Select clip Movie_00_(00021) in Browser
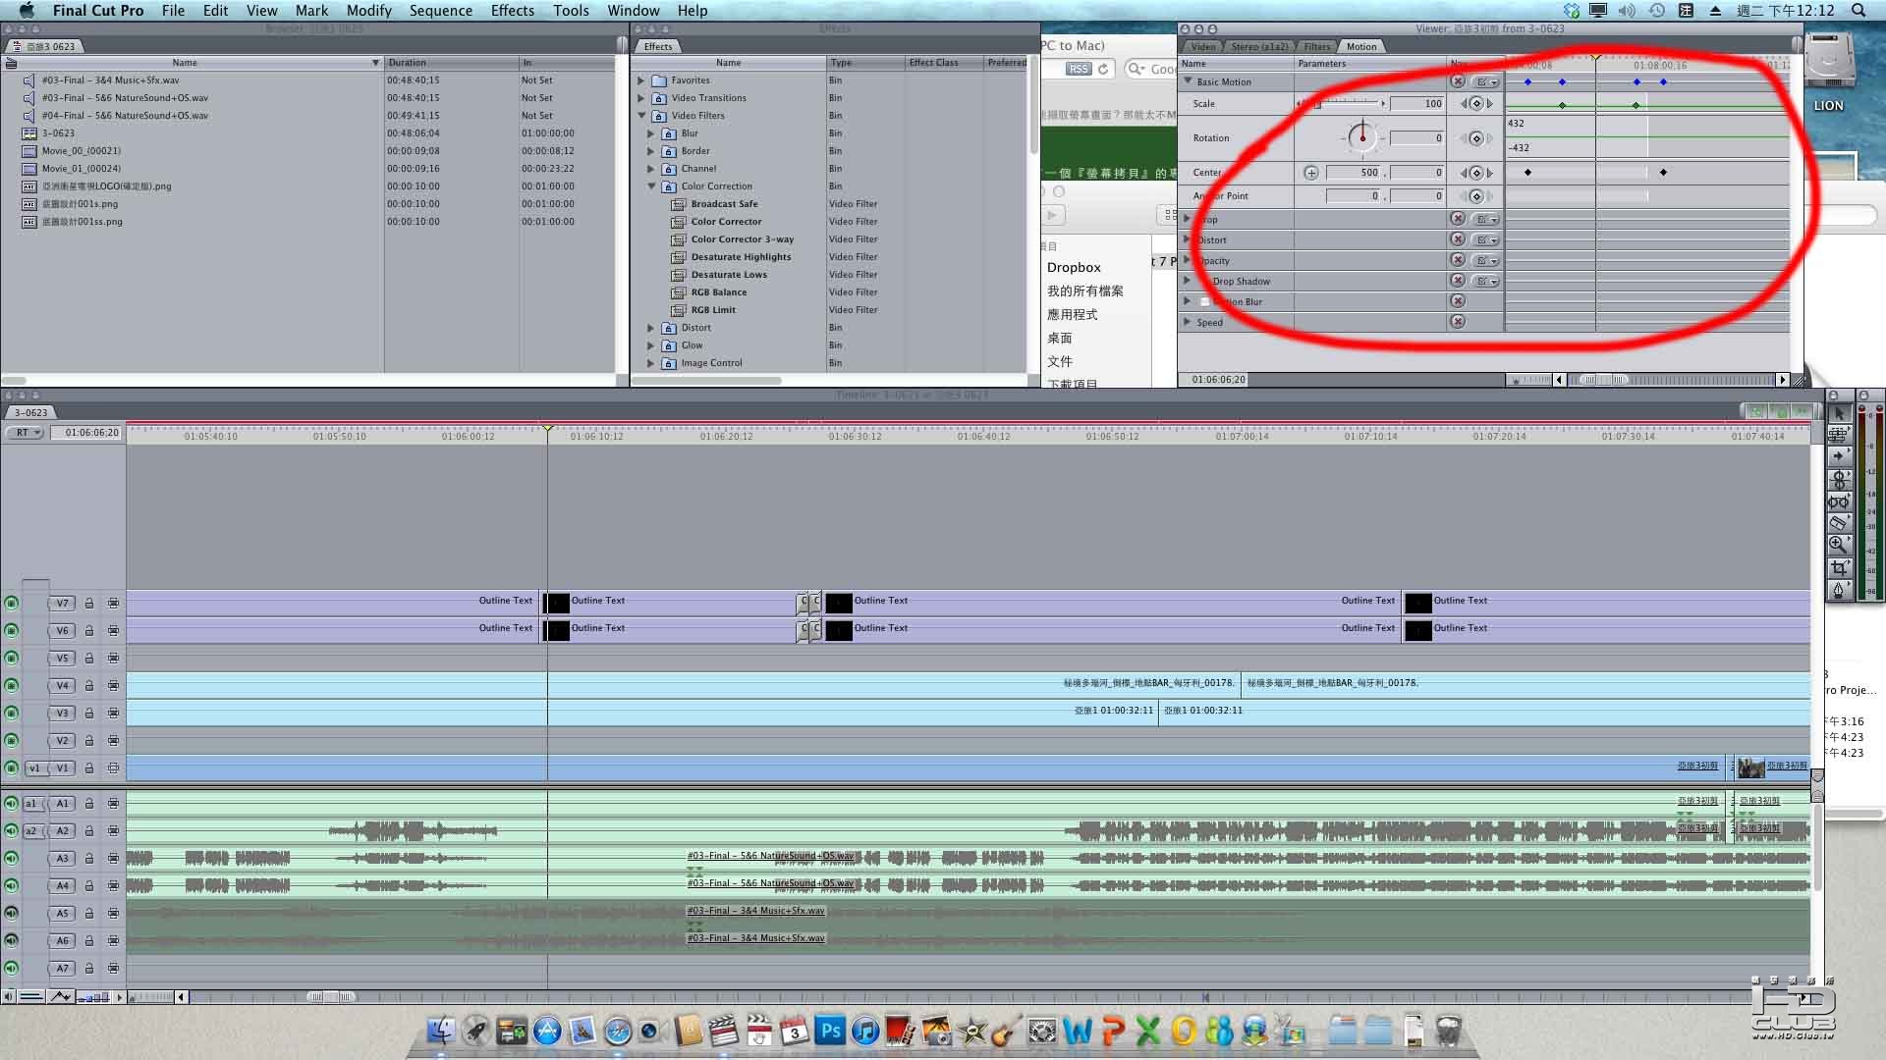This screenshot has height=1060, width=1886. tap(82, 151)
